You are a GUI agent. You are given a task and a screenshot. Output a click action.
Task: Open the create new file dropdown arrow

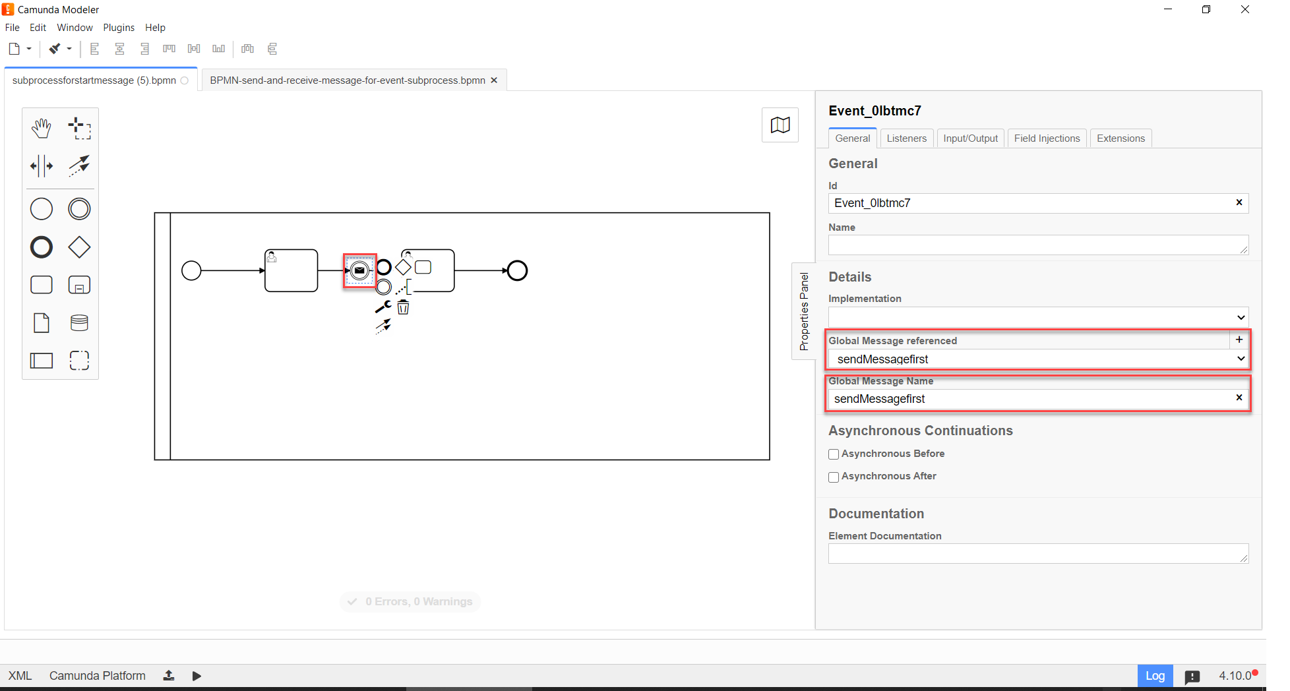coord(29,49)
